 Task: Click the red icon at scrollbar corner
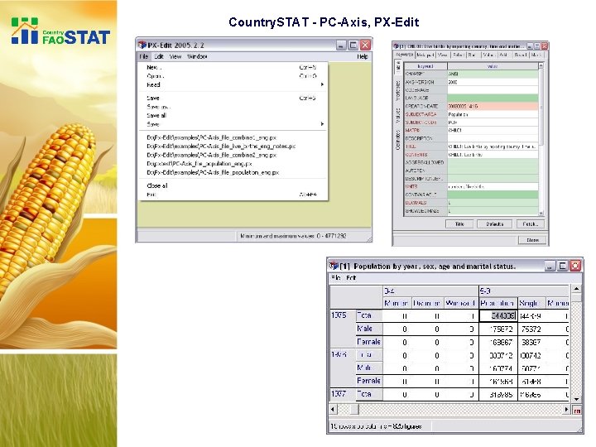coord(577,411)
